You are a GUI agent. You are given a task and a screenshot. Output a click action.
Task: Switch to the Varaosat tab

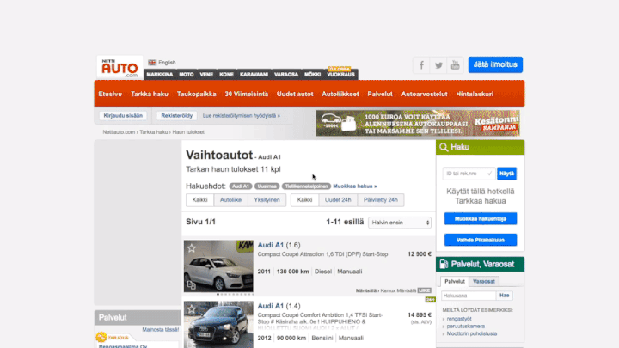pyautogui.click(x=484, y=281)
